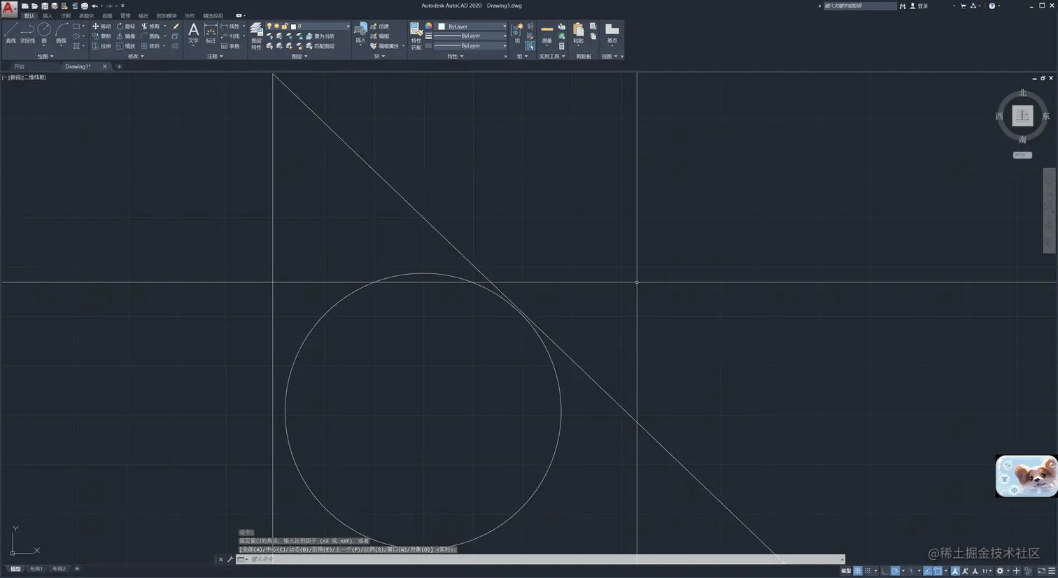Click the Move (移动) tool
Screen dimensions: 1058x578
coord(101,26)
